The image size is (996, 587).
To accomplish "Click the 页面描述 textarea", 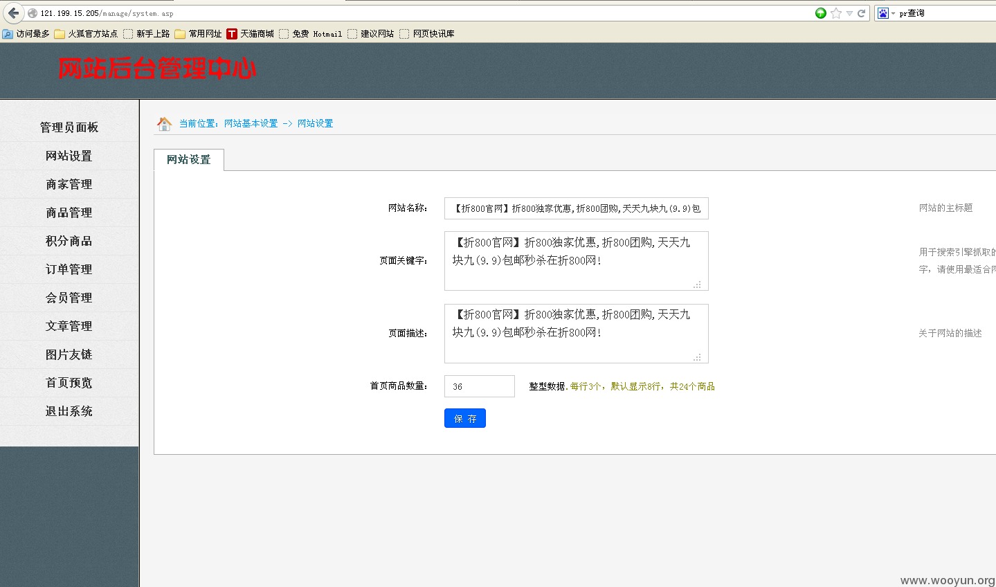I will point(576,334).
